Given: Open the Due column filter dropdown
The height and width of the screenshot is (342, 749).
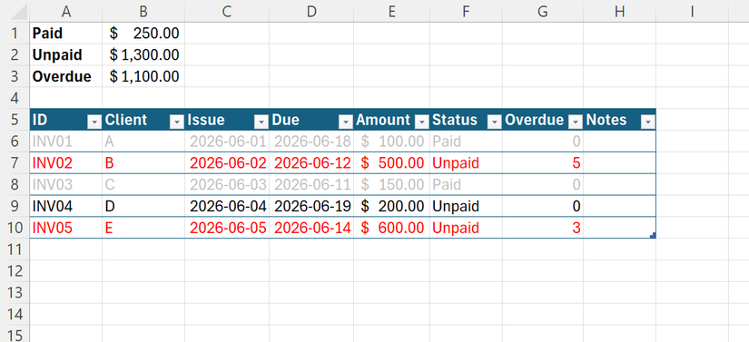Looking at the screenshot, I should 346,122.
